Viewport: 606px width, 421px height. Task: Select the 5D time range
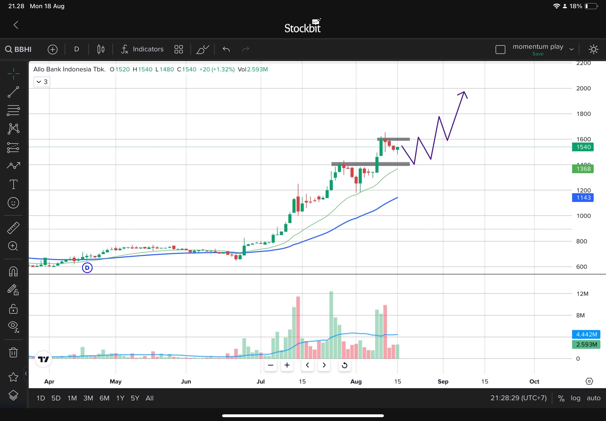tap(56, 398)
